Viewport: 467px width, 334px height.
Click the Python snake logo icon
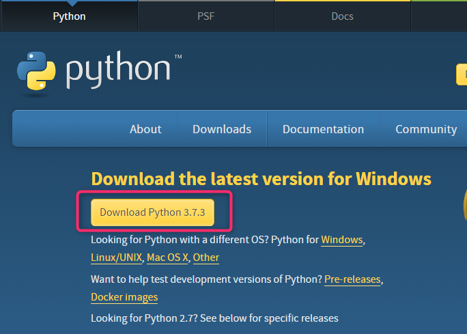pos(36,71)
